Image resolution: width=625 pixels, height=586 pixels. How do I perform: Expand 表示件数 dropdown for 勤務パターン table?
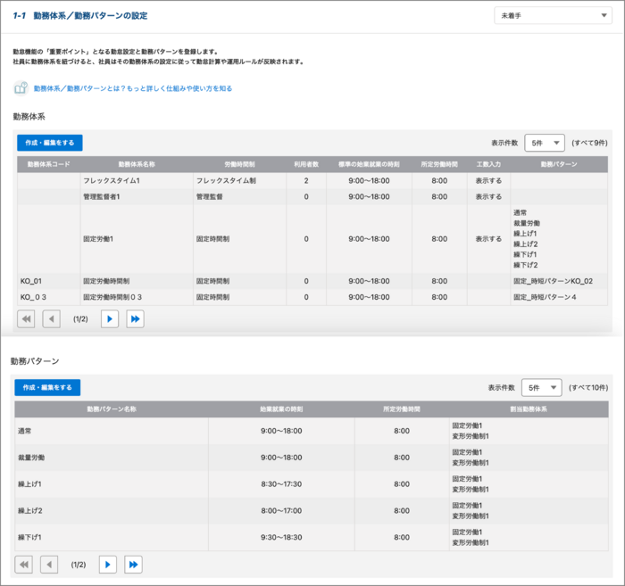point(542,387)
